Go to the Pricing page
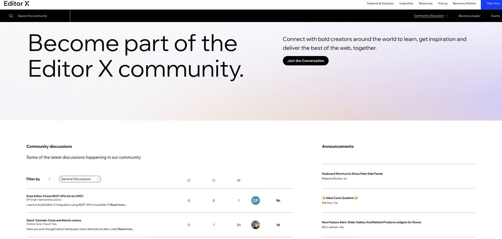 443,3
